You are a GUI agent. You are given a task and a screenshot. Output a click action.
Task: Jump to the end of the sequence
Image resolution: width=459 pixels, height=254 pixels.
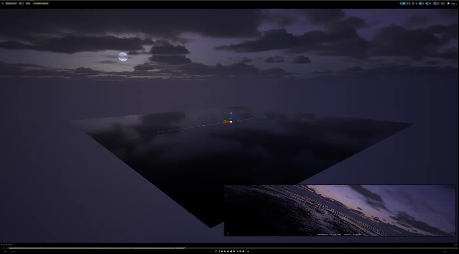click(243, 251)
